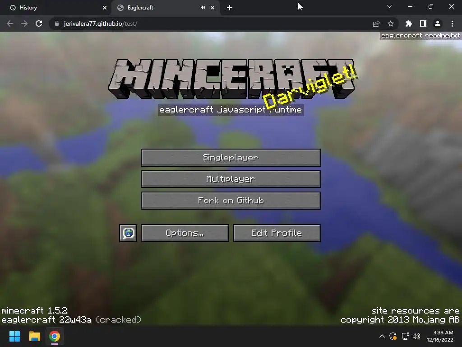Expand the tab search dropdown arrow
Viewport: 462px width, 347px height.
click(x=389, y=6)
